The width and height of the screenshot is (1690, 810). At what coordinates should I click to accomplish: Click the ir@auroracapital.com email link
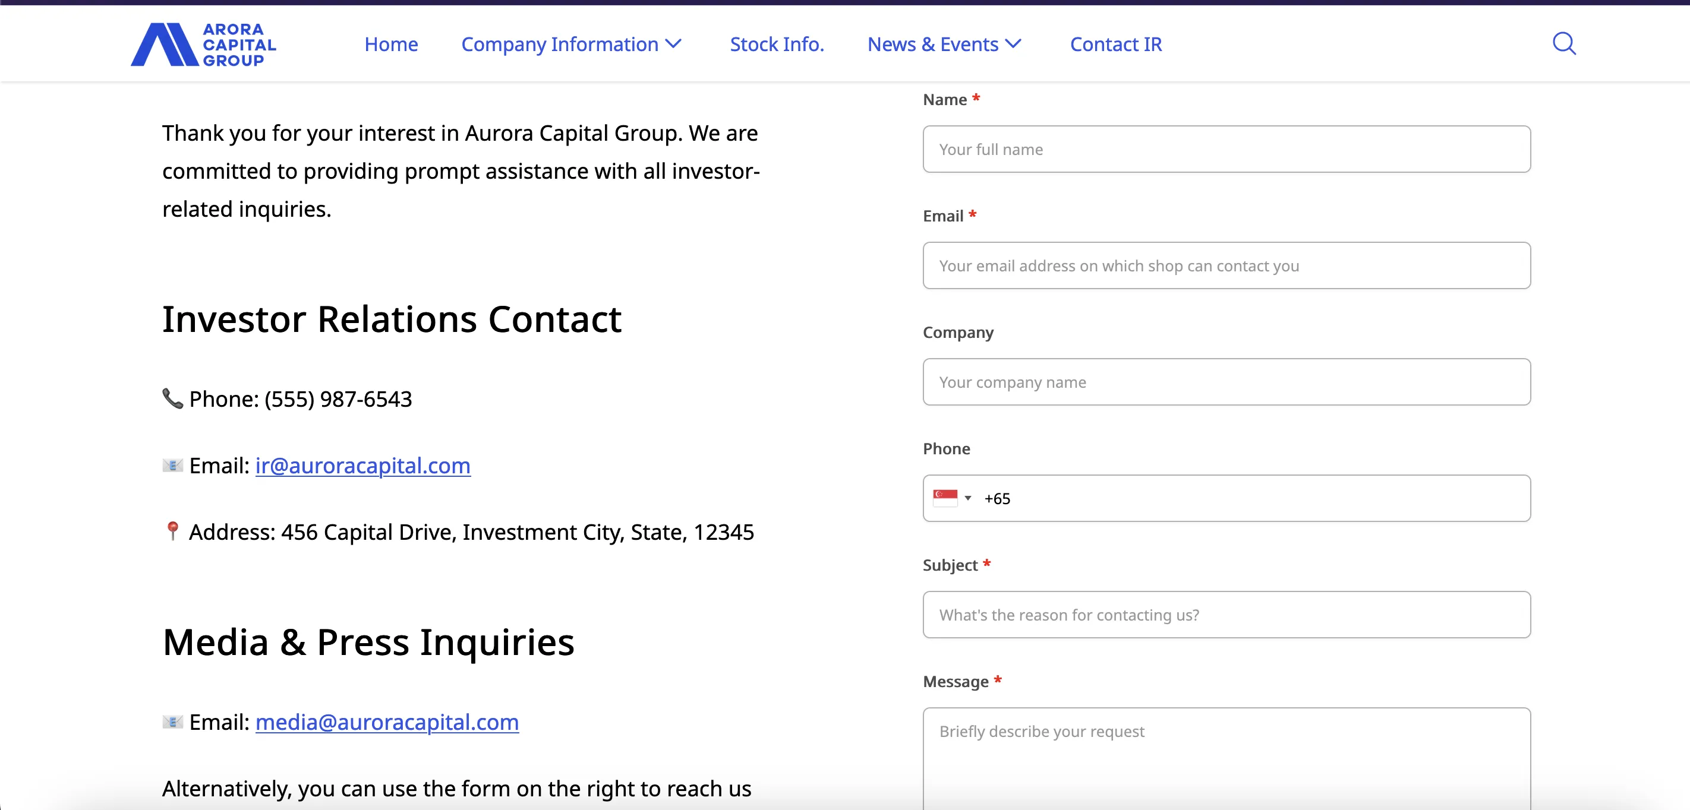tap(362, 464)
